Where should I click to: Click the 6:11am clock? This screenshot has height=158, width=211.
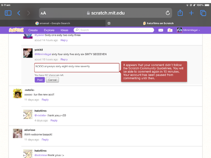[x=6, y=5]
